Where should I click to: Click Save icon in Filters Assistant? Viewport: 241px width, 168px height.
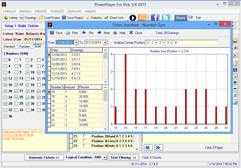click(x=52, y=33)
